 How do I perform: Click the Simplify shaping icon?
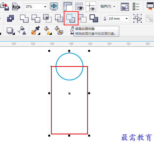click(59, 18)
